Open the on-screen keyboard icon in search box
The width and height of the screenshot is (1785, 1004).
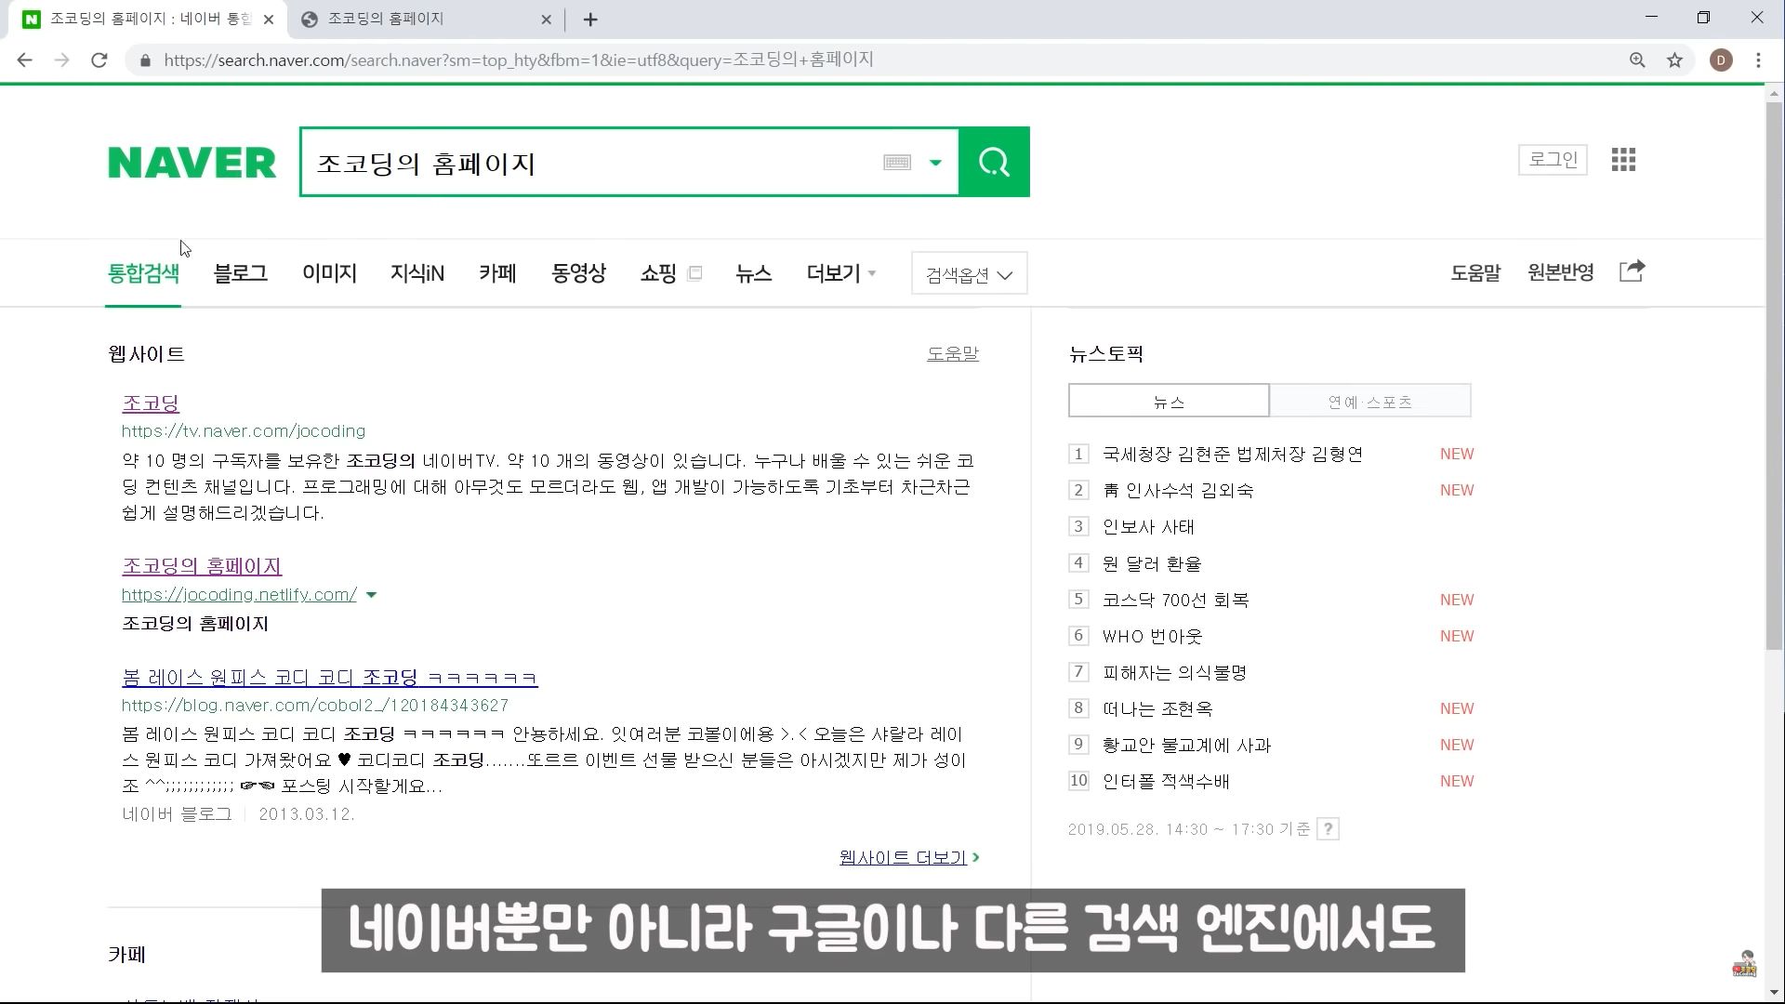[897, 163]
